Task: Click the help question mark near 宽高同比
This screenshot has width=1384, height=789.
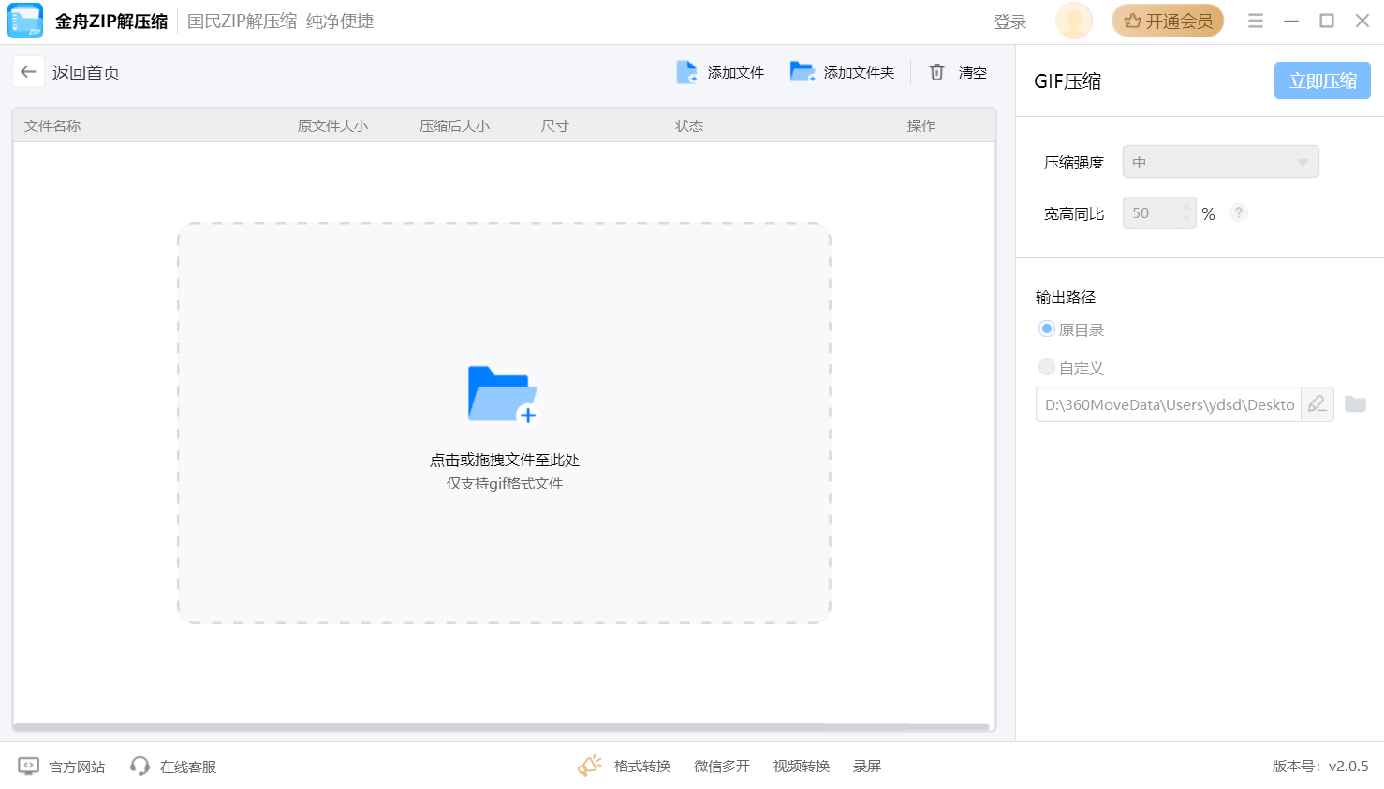Action: 1238,212
